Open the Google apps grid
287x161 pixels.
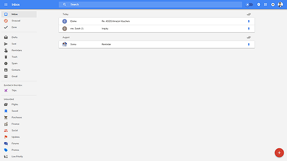265,4
